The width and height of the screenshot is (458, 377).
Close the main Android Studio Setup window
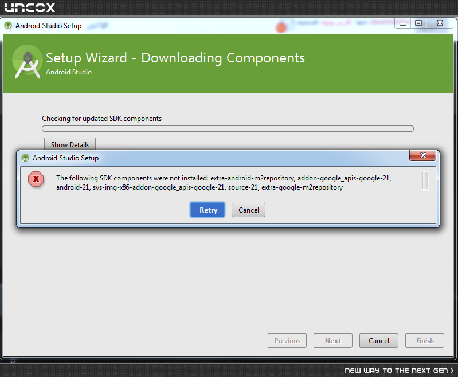click(440, 23)
